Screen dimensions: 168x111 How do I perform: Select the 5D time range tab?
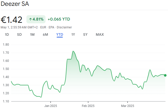click(19, 35)
